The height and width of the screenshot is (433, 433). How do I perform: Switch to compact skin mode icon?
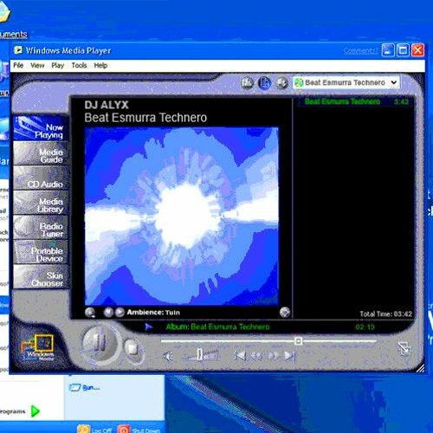pyautogui.click(x=404, y=348)
